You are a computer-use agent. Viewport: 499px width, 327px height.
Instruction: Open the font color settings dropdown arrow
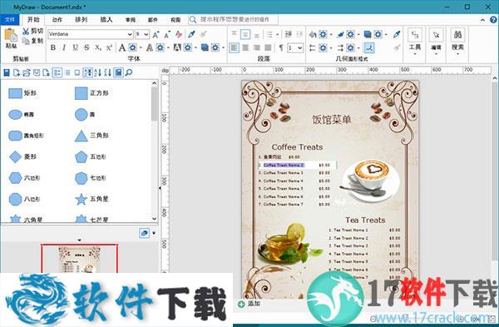point(141,47)
